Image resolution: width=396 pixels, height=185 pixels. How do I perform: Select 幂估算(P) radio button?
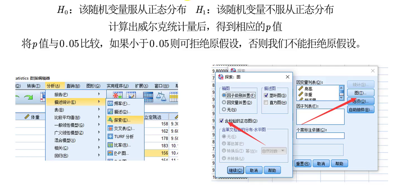(x=224, y=144)
